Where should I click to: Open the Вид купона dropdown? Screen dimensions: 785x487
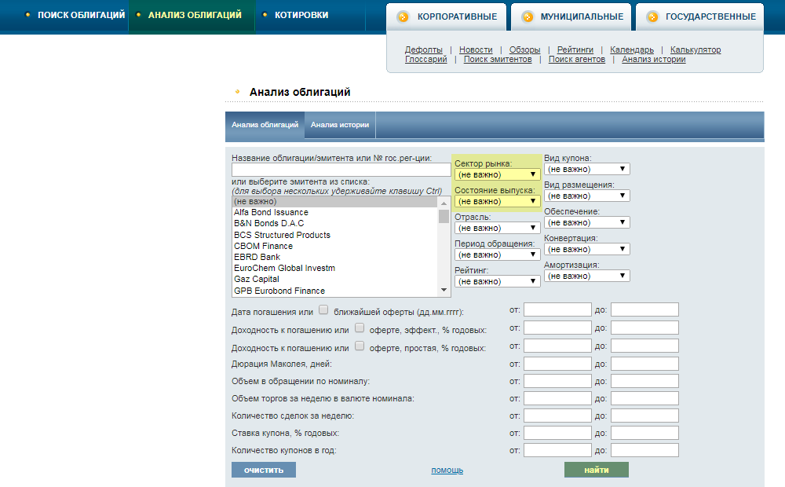click(x=586, y=169)
